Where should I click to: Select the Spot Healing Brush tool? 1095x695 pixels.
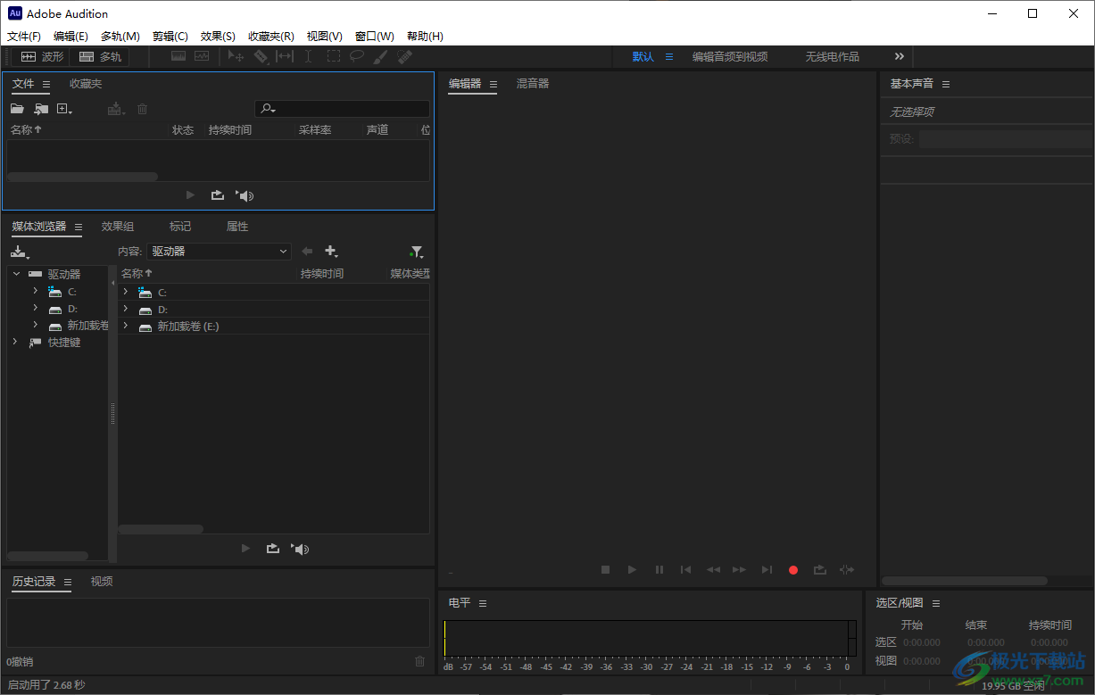point(404,56)
